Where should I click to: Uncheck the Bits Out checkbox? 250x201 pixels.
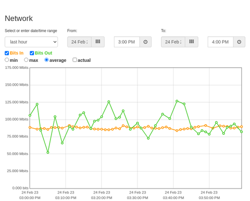click(x=32, y=53)
